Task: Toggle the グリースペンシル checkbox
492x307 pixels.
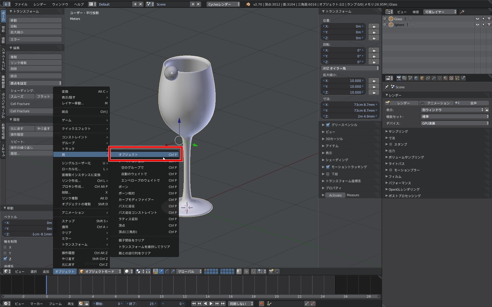Action: pos(328,125)
